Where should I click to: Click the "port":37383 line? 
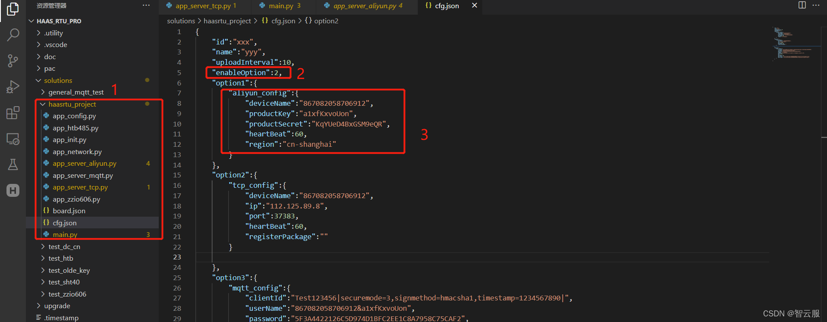[272, 216]
